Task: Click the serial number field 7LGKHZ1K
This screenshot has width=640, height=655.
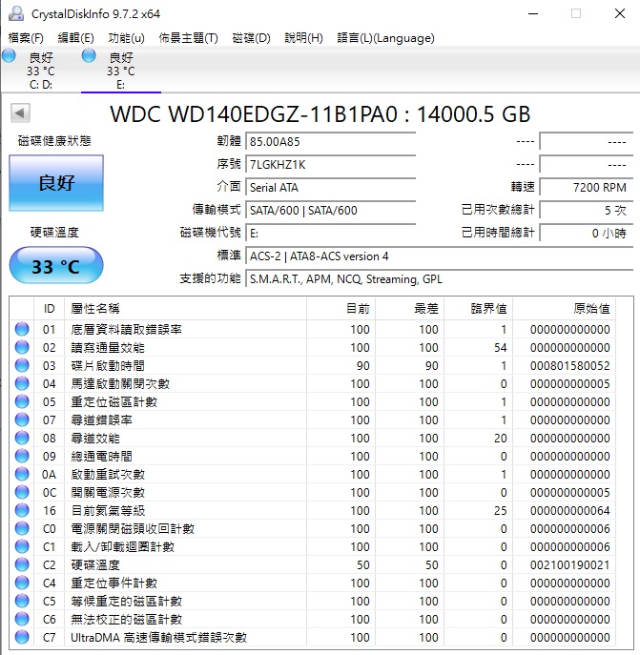Action: [330, 165]
